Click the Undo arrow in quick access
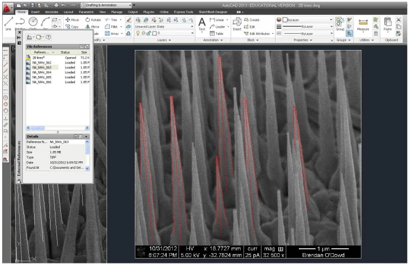Viewport: 412px width, 264px height. click(x=63, y=5)
